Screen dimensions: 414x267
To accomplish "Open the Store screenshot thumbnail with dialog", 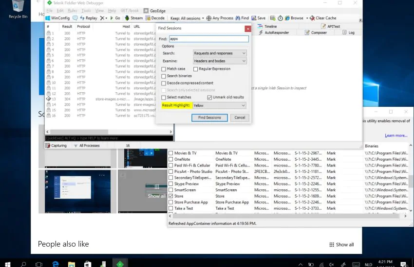I will [77, 191].
